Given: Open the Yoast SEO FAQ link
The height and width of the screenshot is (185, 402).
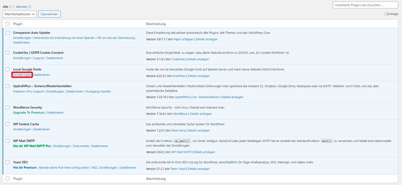Looking at the screenshot, I should (94, 167).
